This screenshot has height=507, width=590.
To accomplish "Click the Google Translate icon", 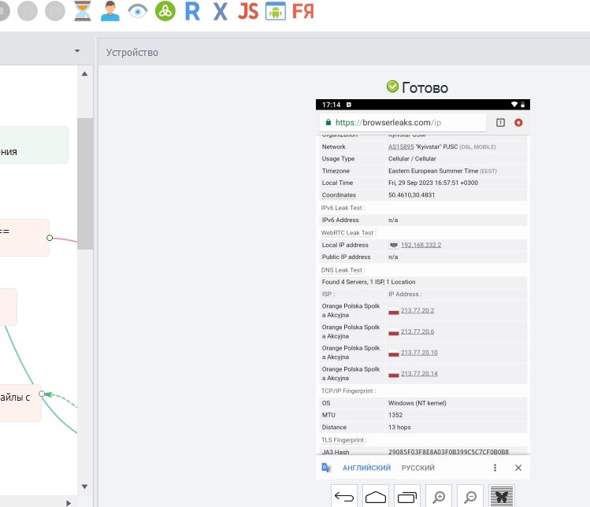I will pyautogui.click(x=326, y=468).
